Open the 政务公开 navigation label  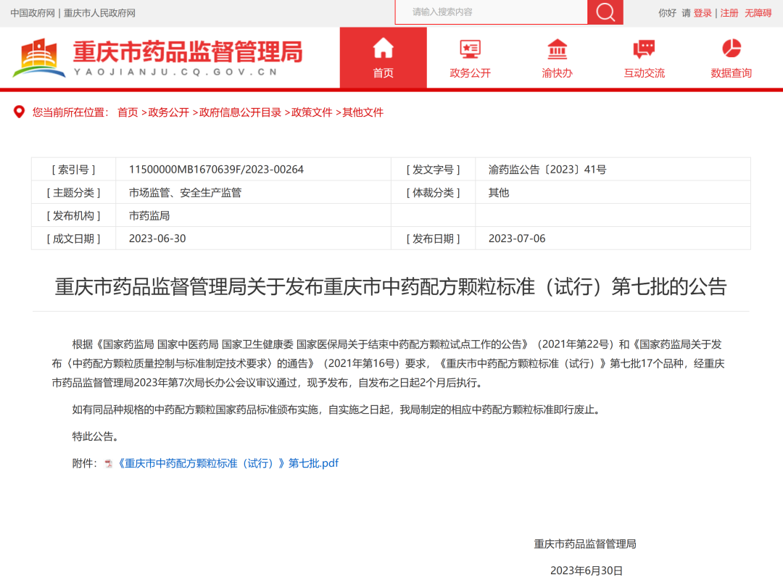click(x=470, y=73)
